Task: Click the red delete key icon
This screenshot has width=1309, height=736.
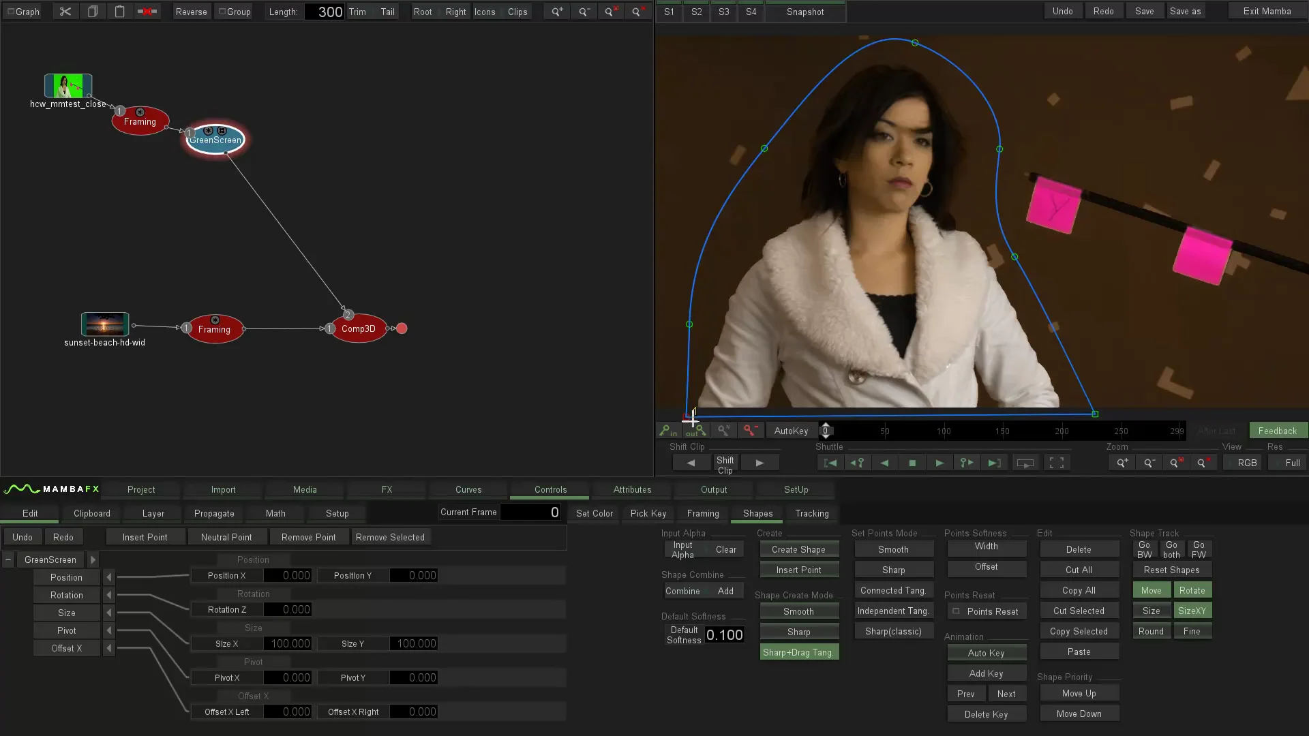Action: pos(751,431)
